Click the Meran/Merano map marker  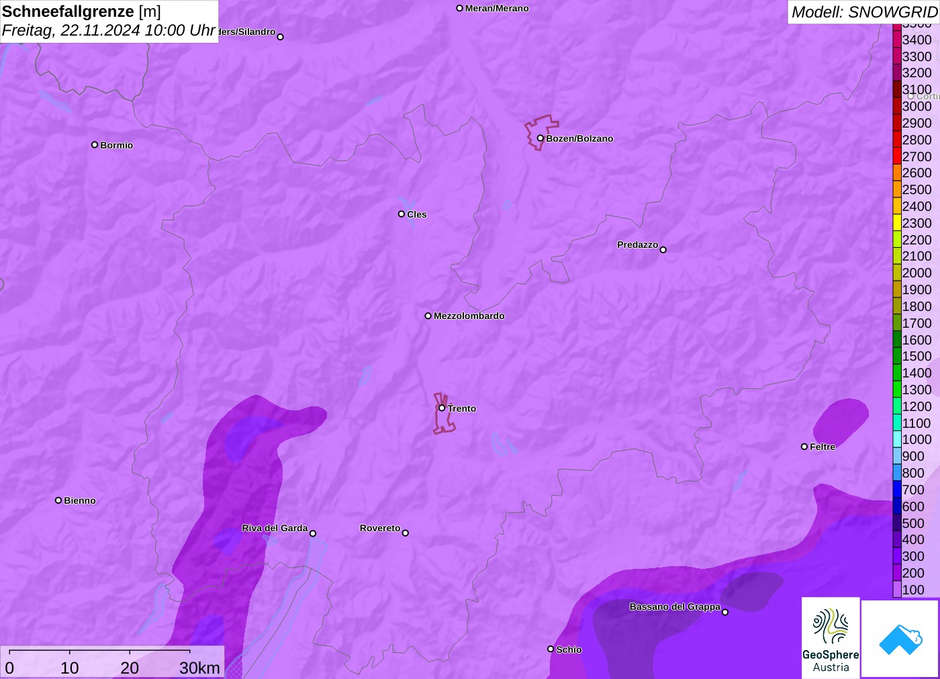[x=459, y=8]
